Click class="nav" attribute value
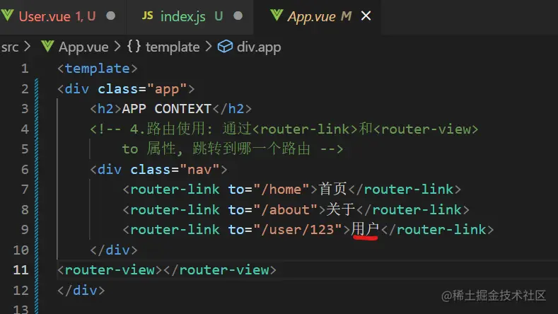Screen dimensions: 558x314 [x=199, y=170]
